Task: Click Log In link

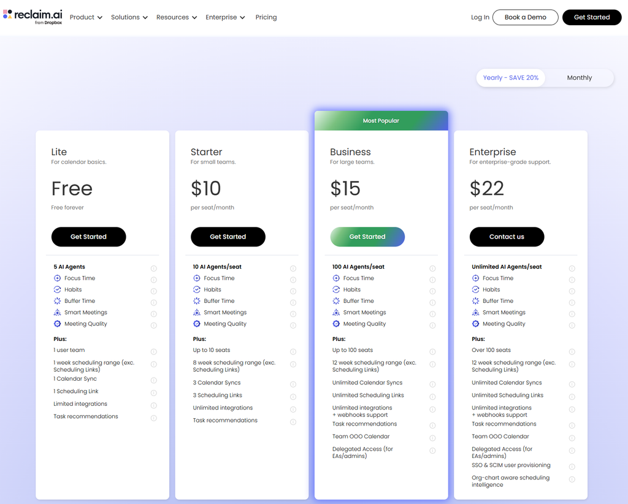Action: (x=480, y=17)
